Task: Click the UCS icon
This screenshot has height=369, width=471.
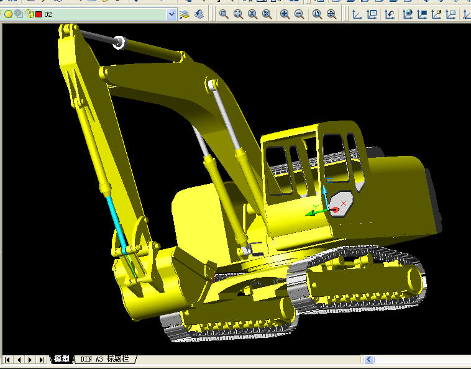Action: [357, 14]
